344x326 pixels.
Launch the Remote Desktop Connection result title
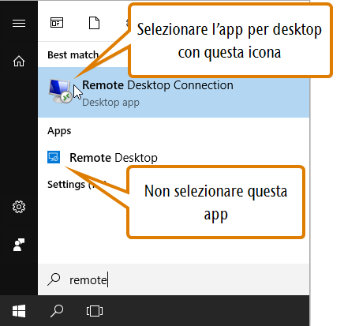158,85
